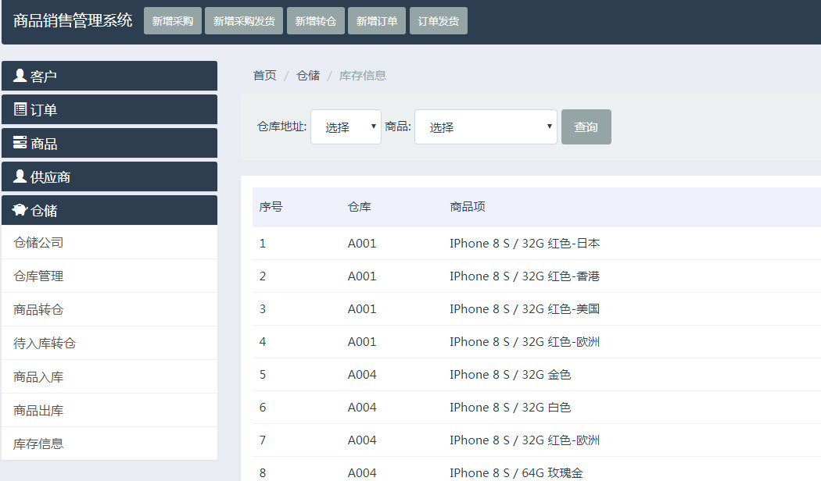Click the 新增采购发货 toolbar button
Image resolution: width=821 pixels, height=481 pixels.
click(244, 21)
